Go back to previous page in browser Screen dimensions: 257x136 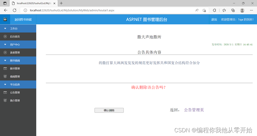pyautogui.click(x=6, y=10)
